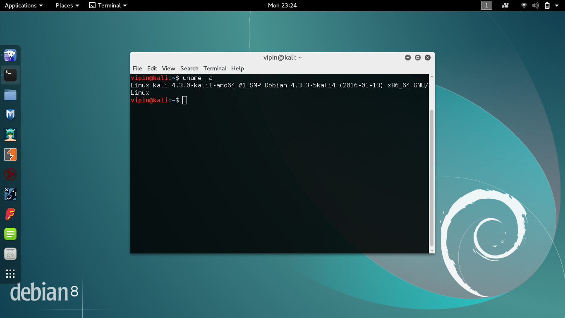Open green Leafpad notes dock icon
This screenshot has height=318, width=565.
[10, 234]
